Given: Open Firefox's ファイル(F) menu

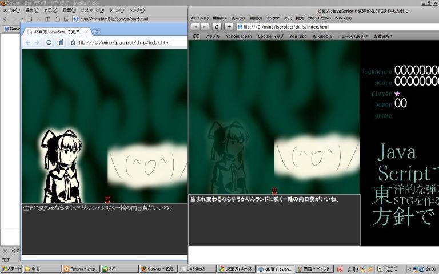Looking at the screenshot, I should click(x=11, y=10).
